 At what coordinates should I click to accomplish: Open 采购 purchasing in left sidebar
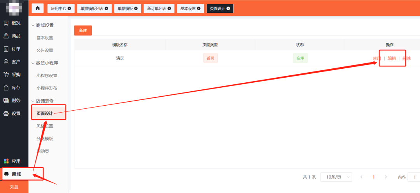point(12,75)
